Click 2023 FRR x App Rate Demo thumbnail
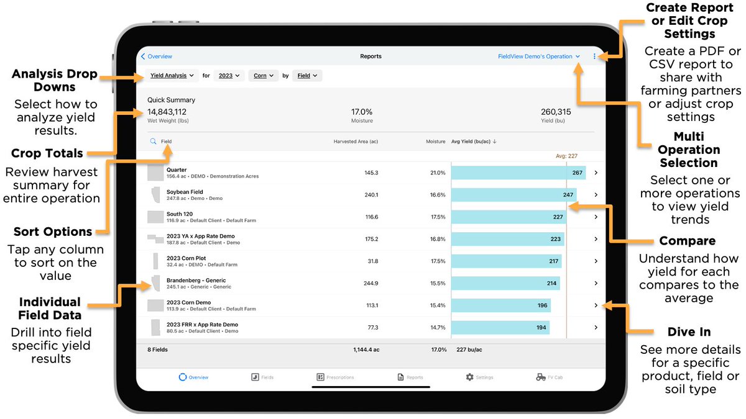The height and width of the screenshot is (419, 746). 155,327
